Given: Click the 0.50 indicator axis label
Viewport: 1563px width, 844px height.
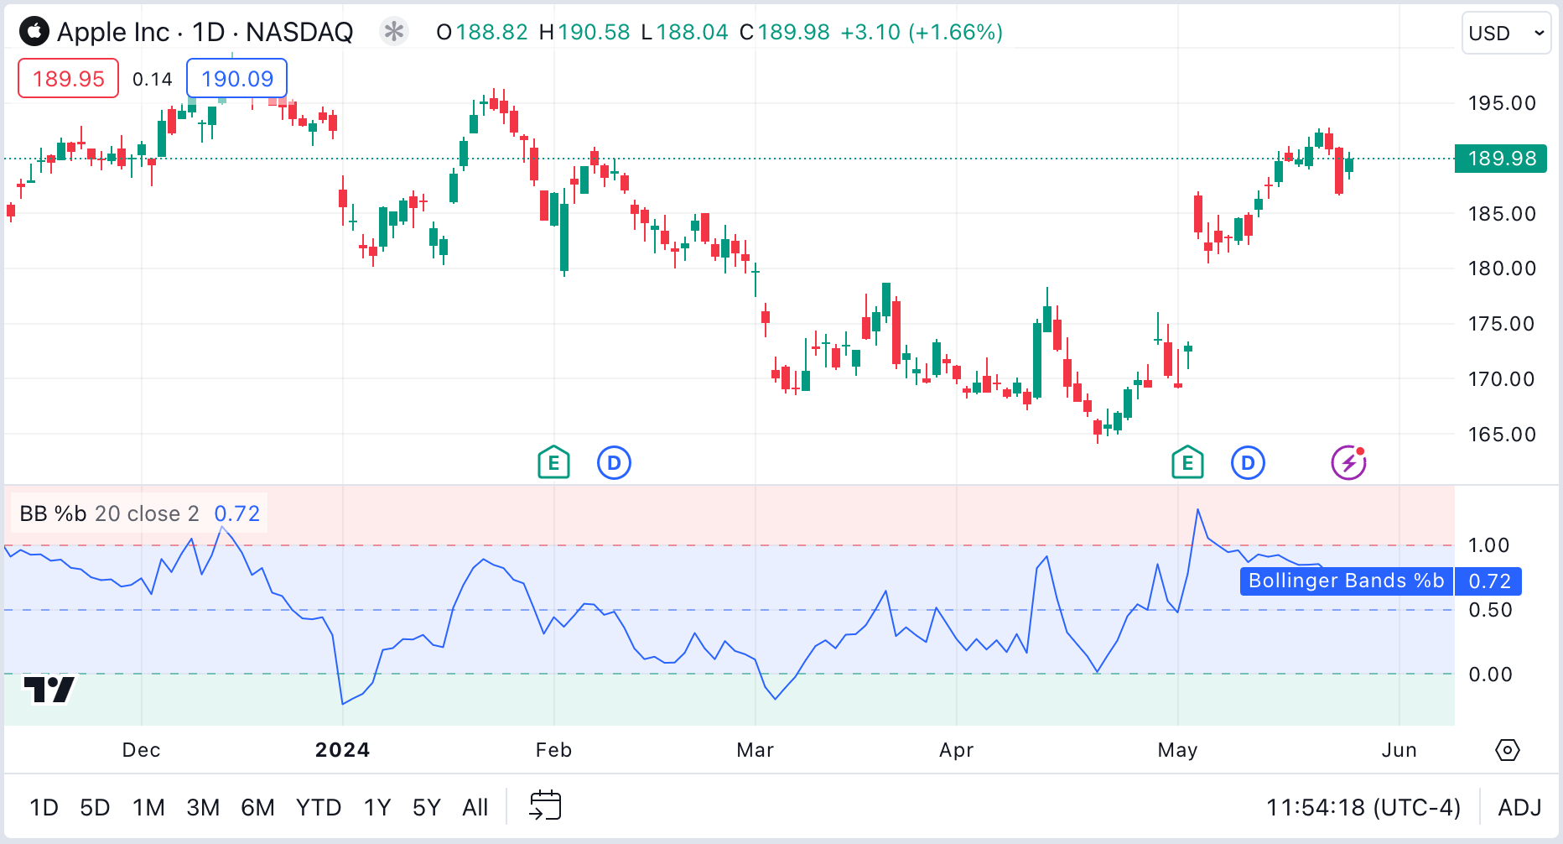Looking at the screenshot, I should click(1490, 610).
